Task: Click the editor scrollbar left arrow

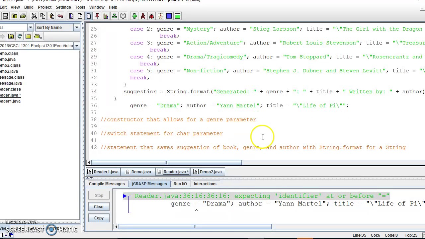Action: pyautogui.click(x=89, y=163)
